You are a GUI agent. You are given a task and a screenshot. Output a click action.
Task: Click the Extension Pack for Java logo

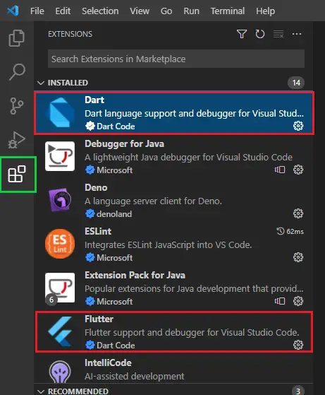pos(60,288)
